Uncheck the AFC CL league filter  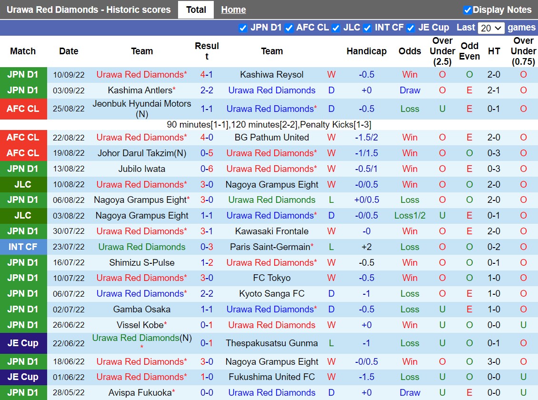(289, 28)
